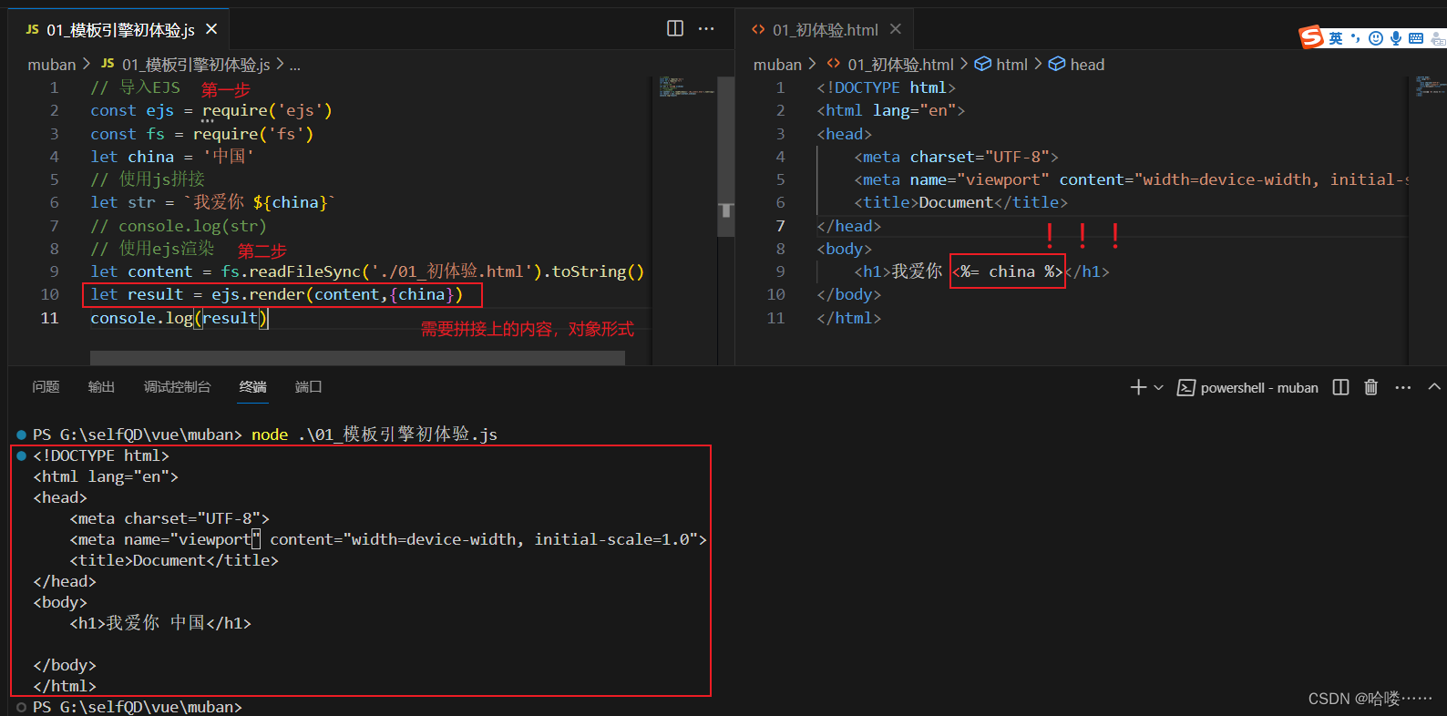Viewport: 1447px width, 716px height.
Task: Click the <html lang="en"> line in HTML editor
Action: coord(890,110)
